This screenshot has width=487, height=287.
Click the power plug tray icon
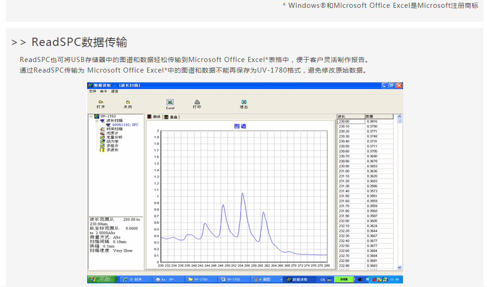pos(360,280)
